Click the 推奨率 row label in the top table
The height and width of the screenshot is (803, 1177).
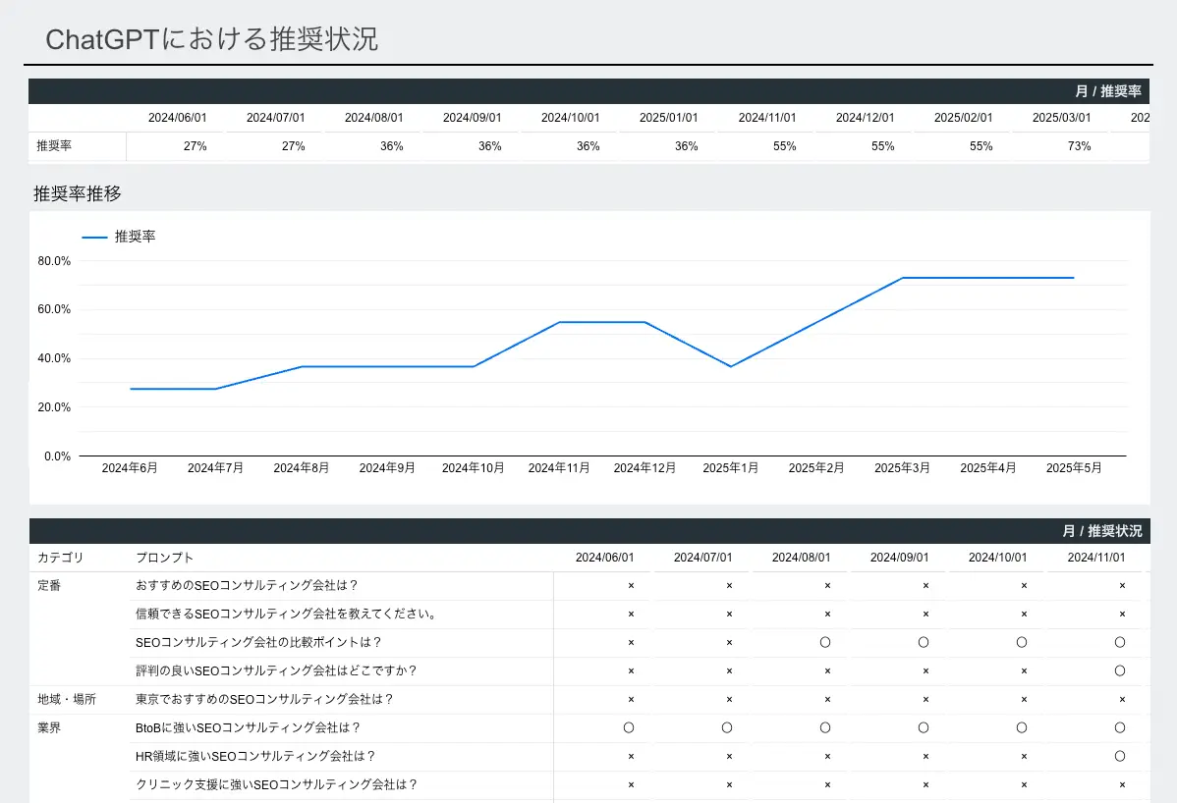pyautogui.click(x=54, y=146)
